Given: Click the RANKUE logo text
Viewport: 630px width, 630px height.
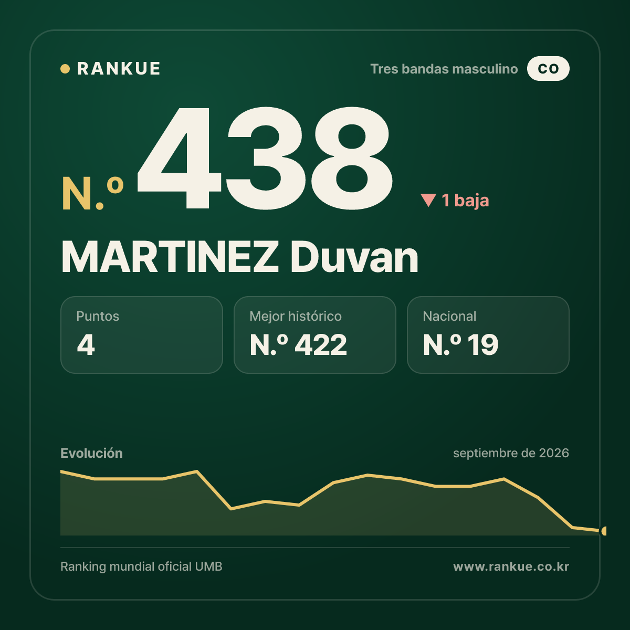Looking at the screenshot, I should pos(119,69).
